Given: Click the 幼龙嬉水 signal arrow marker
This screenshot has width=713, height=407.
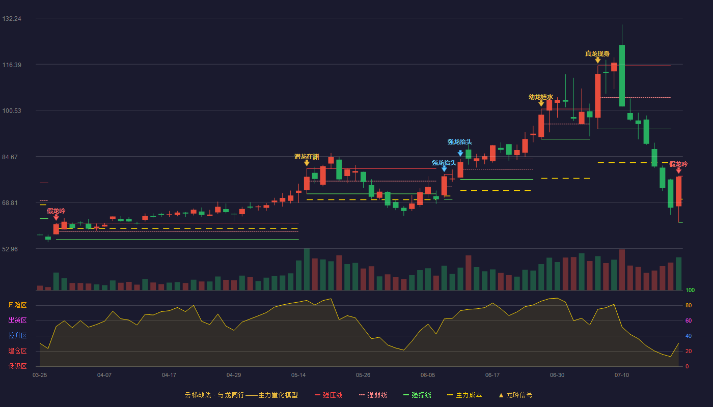Looking at the screenshot, I should [x=541, y=103].
